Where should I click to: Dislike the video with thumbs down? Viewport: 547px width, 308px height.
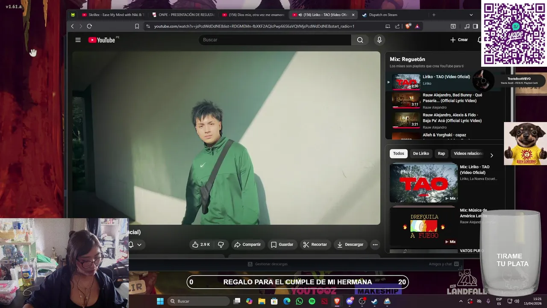(x=221, y=244)
